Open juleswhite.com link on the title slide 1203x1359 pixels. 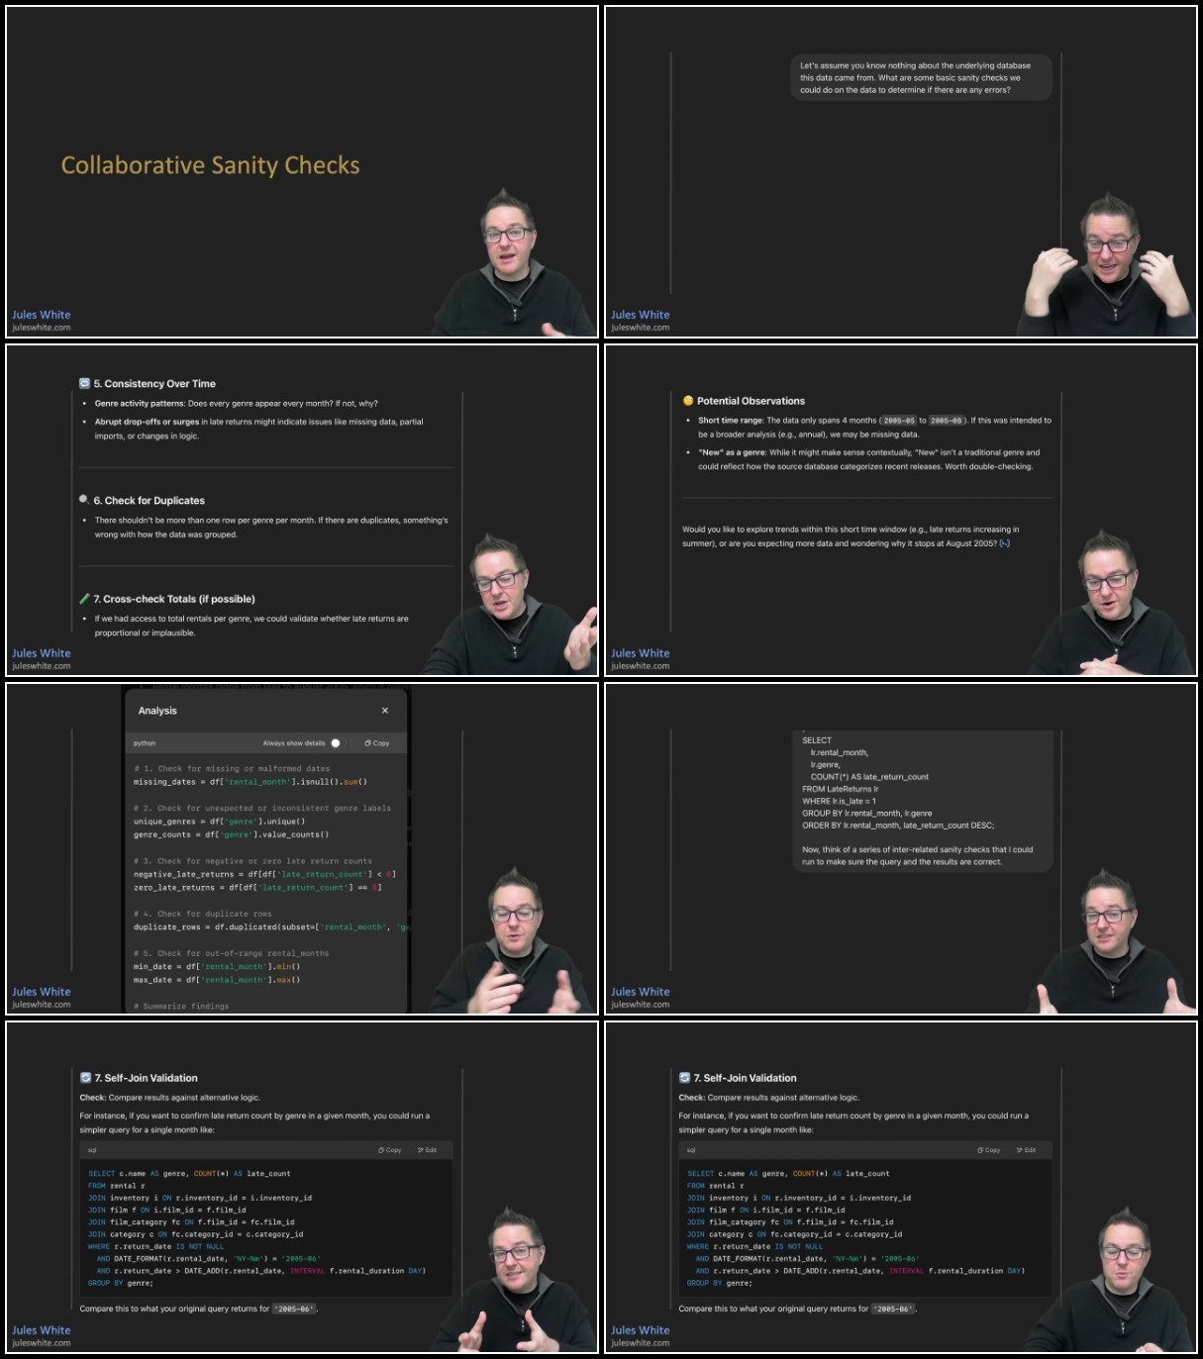tap(42, 328)
